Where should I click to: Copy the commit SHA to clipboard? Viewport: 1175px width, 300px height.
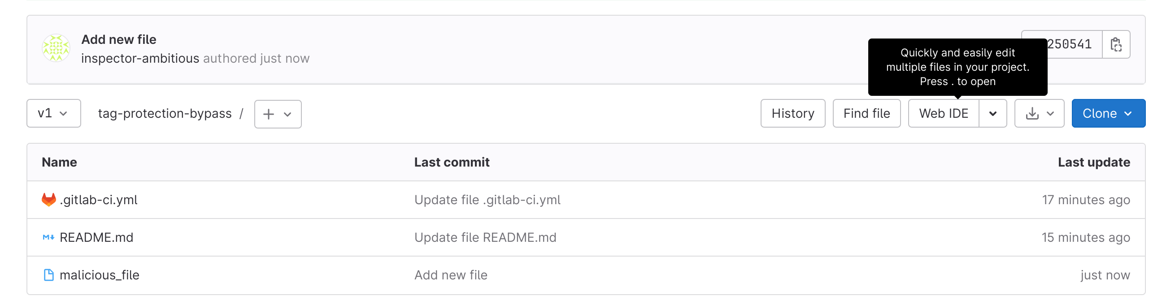(x=1116, y=44)
